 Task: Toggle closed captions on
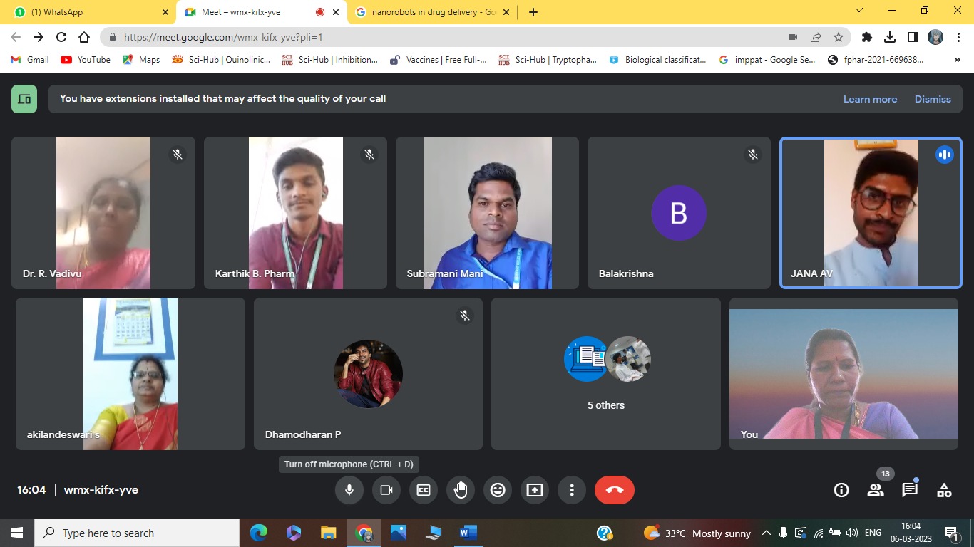pyautogui.click(x=424, y=490)
